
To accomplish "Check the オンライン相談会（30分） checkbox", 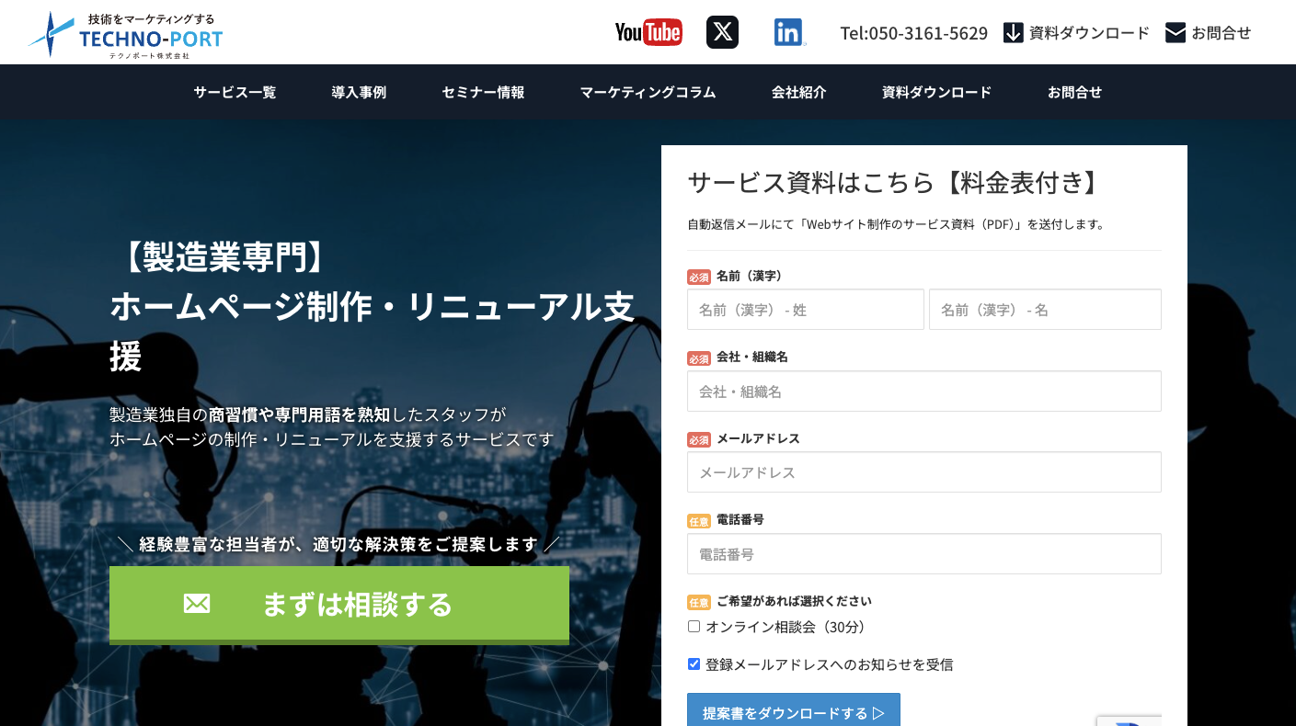I will click(694, 627).
